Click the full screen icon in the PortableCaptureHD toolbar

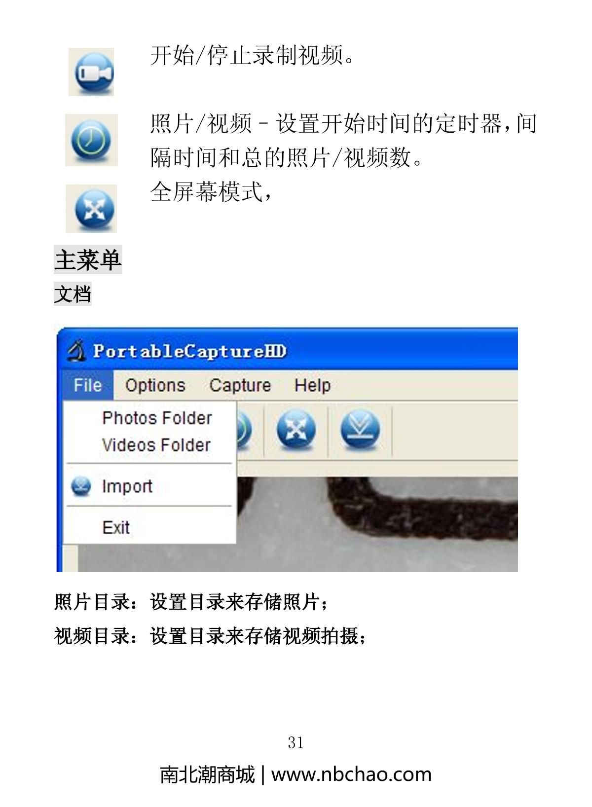click(x=296, y=430)
